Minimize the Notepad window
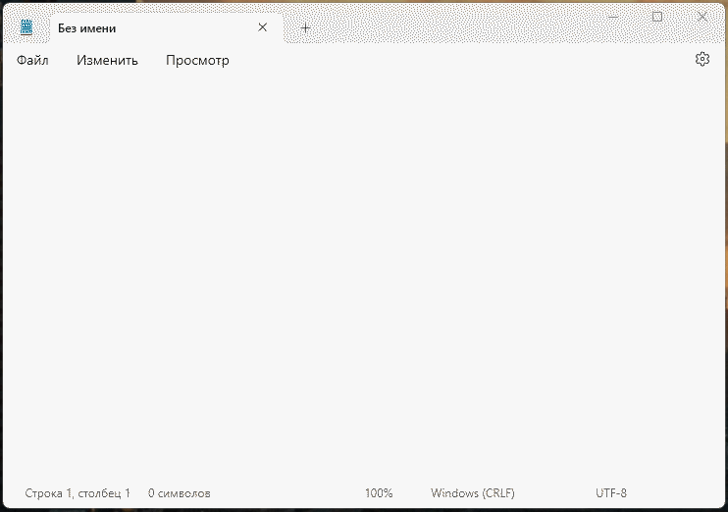This screenshot has width=728, height=512. (612, 17)
